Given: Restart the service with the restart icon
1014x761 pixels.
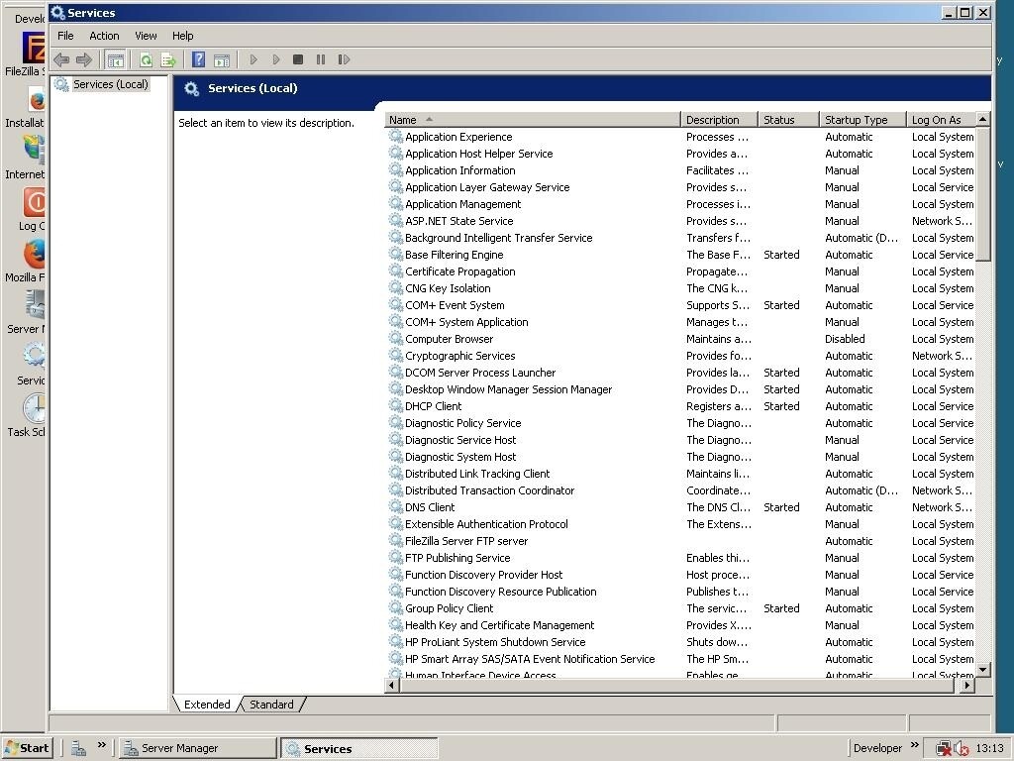Looking at the screenshot, I should point(344,59).
